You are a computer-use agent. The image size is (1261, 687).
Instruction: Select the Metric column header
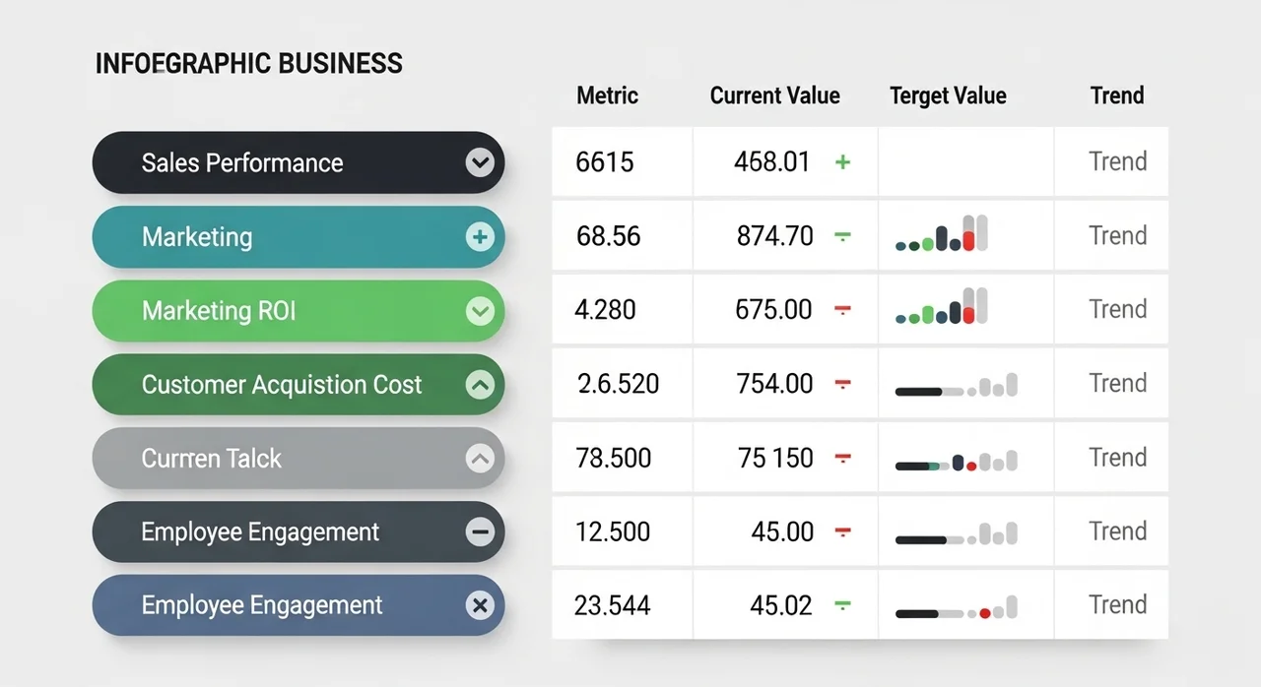point(607,95)
